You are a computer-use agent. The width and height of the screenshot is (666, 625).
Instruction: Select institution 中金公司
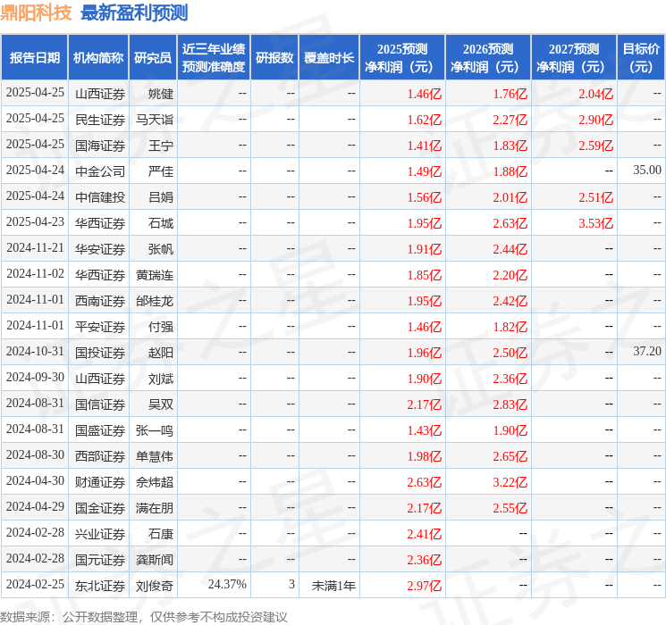pos(100,171)
